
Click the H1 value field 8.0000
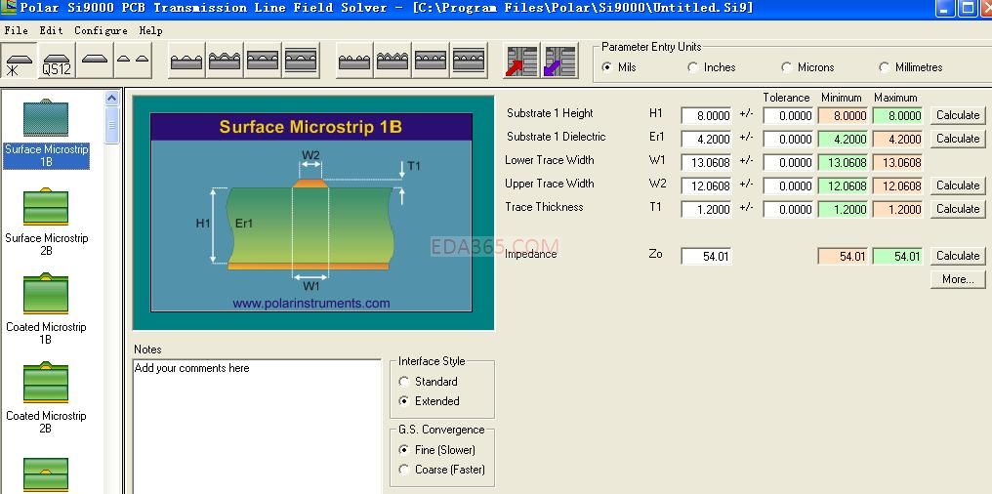(x=706, y=116)
